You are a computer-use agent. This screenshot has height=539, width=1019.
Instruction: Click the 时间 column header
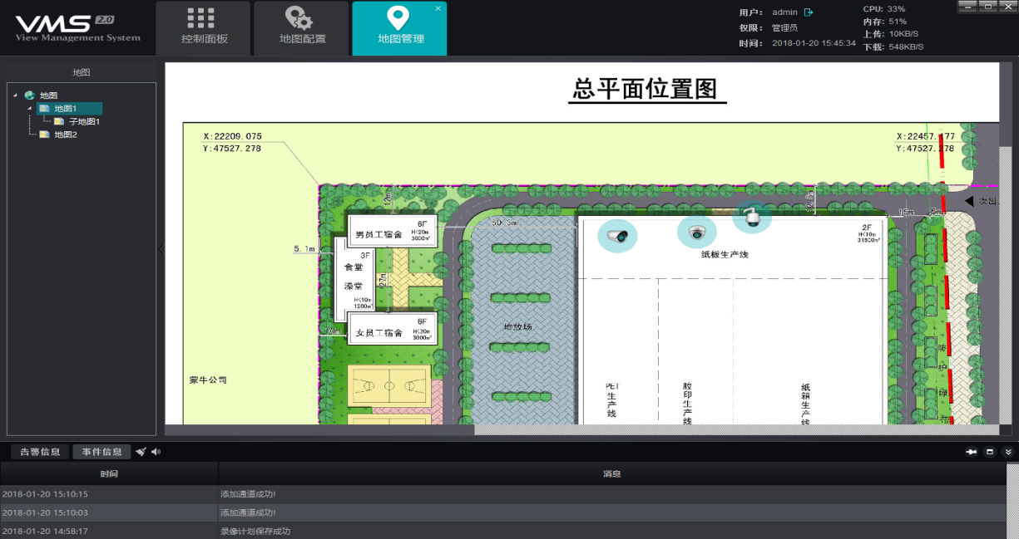[109, 474]
